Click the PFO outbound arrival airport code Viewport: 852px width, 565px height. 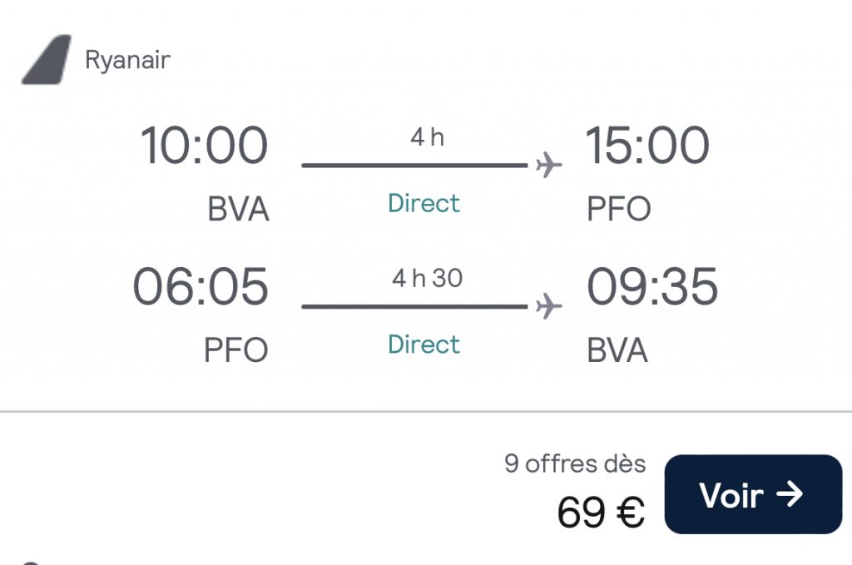(x=619, y=209)
